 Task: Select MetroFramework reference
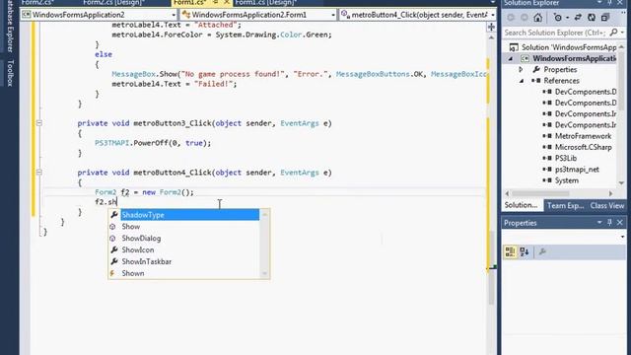coord(583,136)
